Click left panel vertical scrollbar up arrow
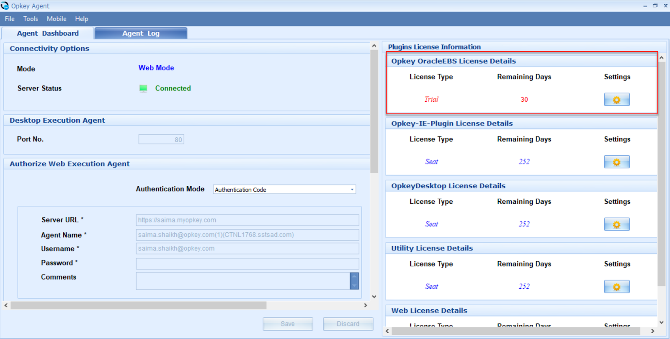The height and width of the screenshot is (339, 670). tap(374, 46)
